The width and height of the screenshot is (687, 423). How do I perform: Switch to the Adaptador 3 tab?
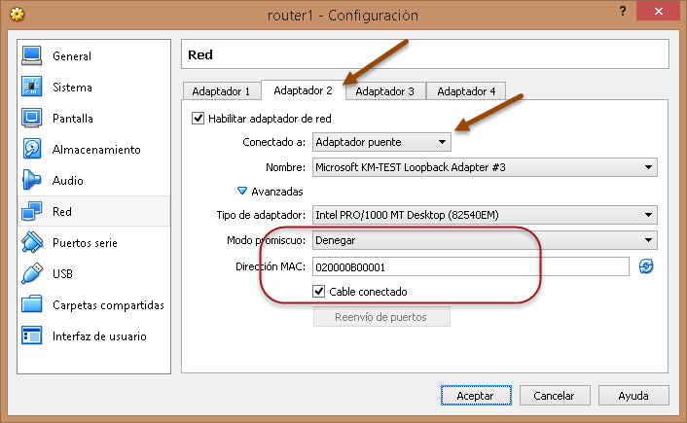tap(384, 91)
